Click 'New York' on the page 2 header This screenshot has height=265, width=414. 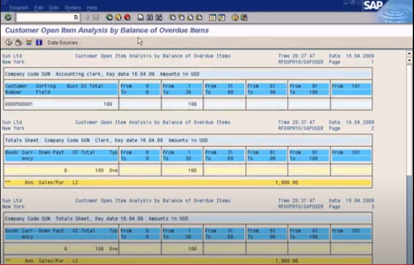pyautogui.click(x=13, y=128)
